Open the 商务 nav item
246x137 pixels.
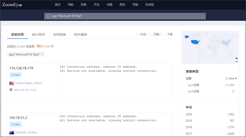122,5
